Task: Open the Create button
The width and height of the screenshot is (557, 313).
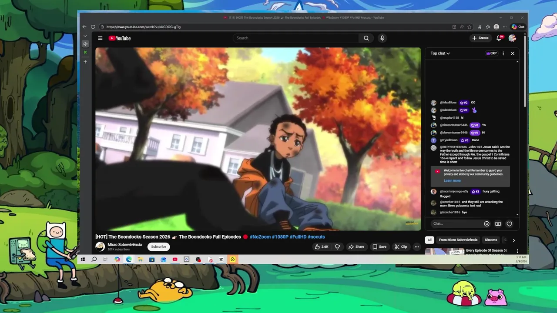Action: (480, 38)
